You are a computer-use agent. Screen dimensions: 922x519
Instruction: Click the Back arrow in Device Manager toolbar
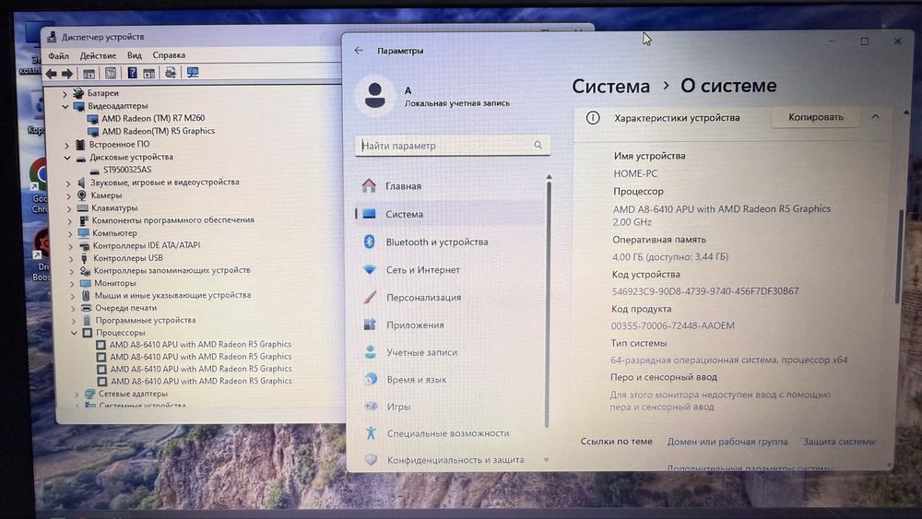[x=51, y=74]
